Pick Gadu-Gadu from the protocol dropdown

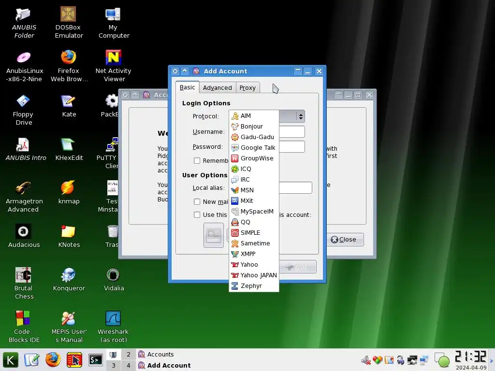pos(254,137)
